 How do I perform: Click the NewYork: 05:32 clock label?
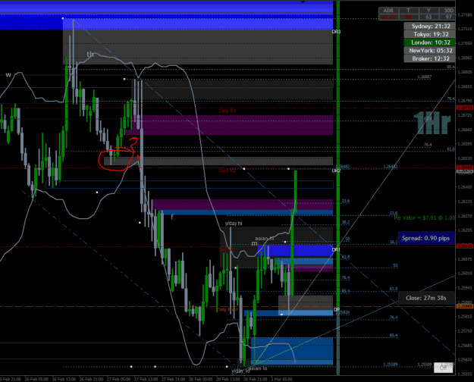tap(429, 51)
